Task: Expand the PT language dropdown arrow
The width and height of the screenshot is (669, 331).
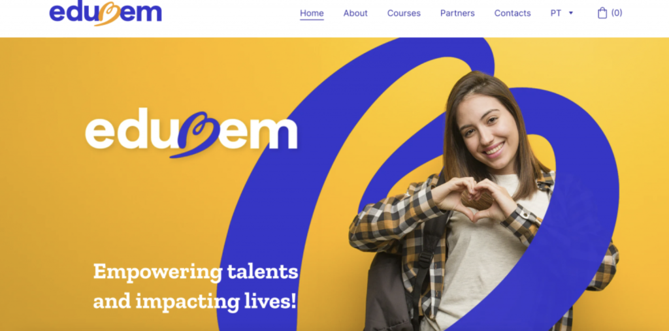Action: point(571,13)
